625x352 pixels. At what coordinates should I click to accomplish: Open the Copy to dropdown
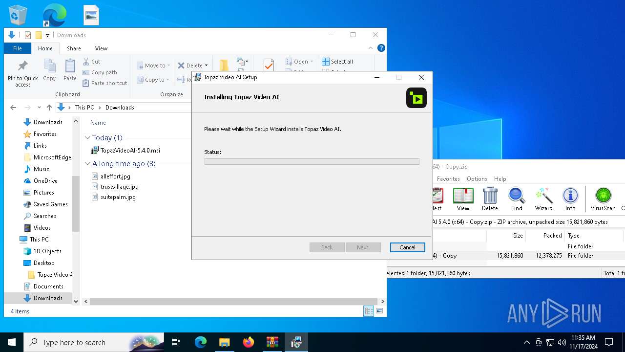[153, 80]
